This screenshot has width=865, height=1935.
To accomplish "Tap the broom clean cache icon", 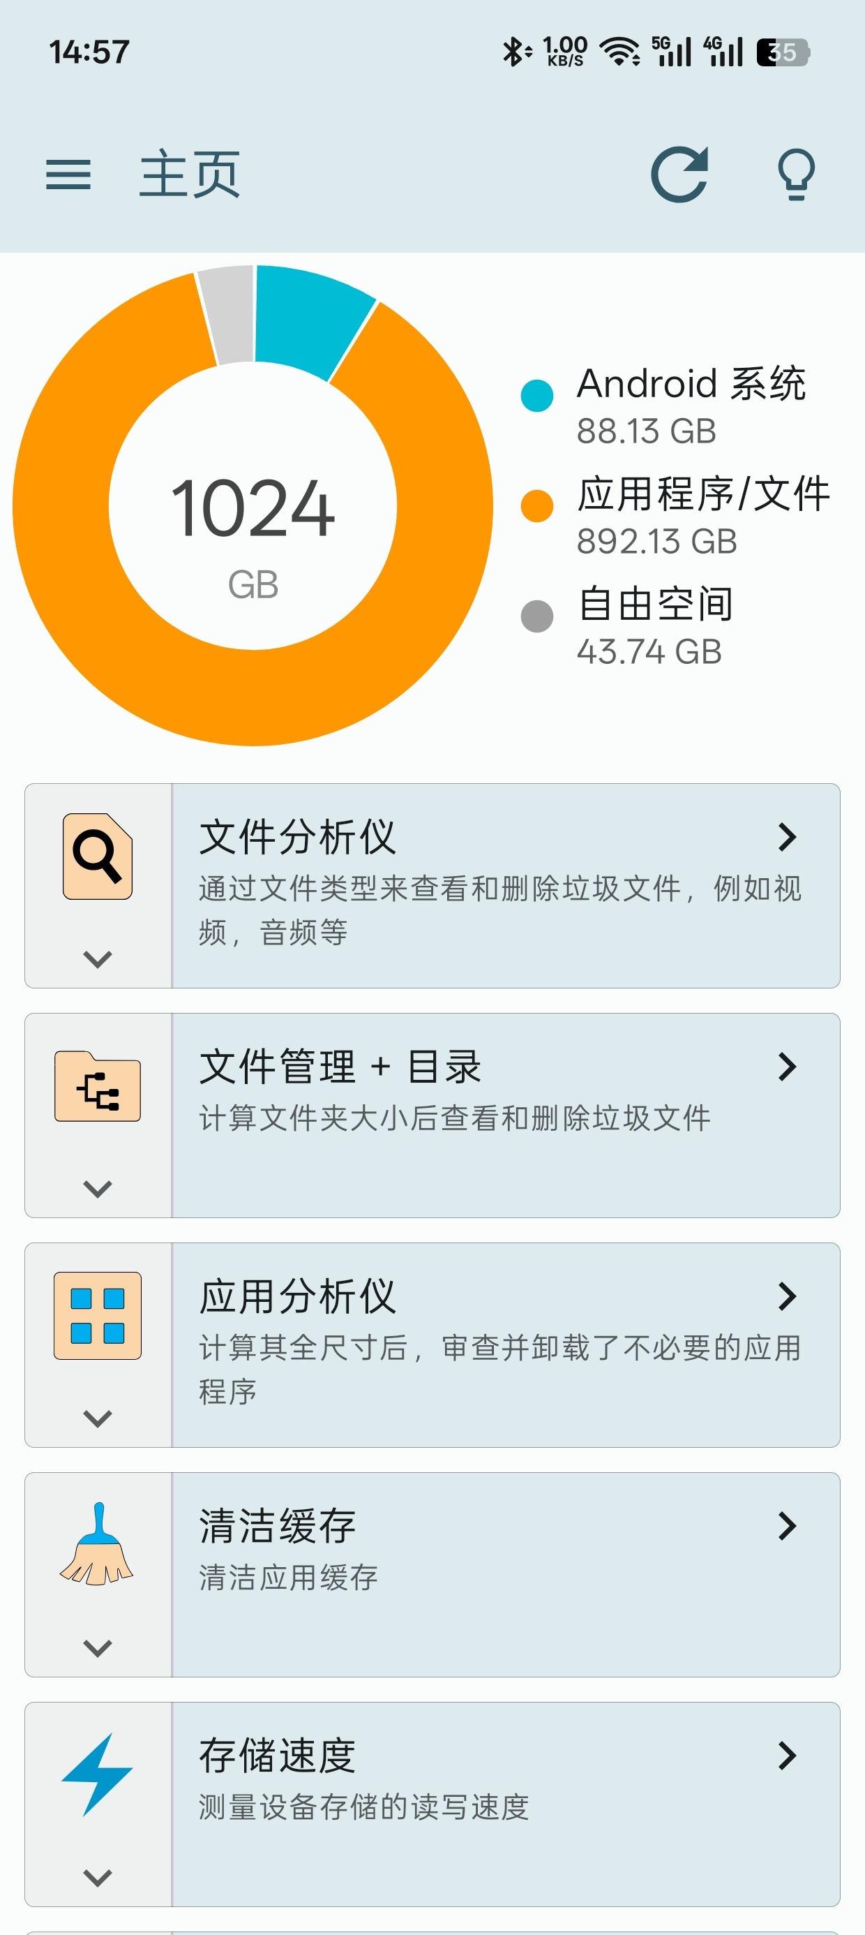I will click(98, 1544).
